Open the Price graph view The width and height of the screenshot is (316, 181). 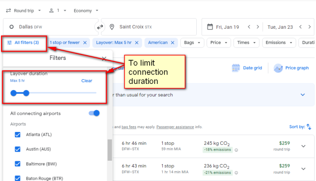pyautogui.click(x=291, y=68)
